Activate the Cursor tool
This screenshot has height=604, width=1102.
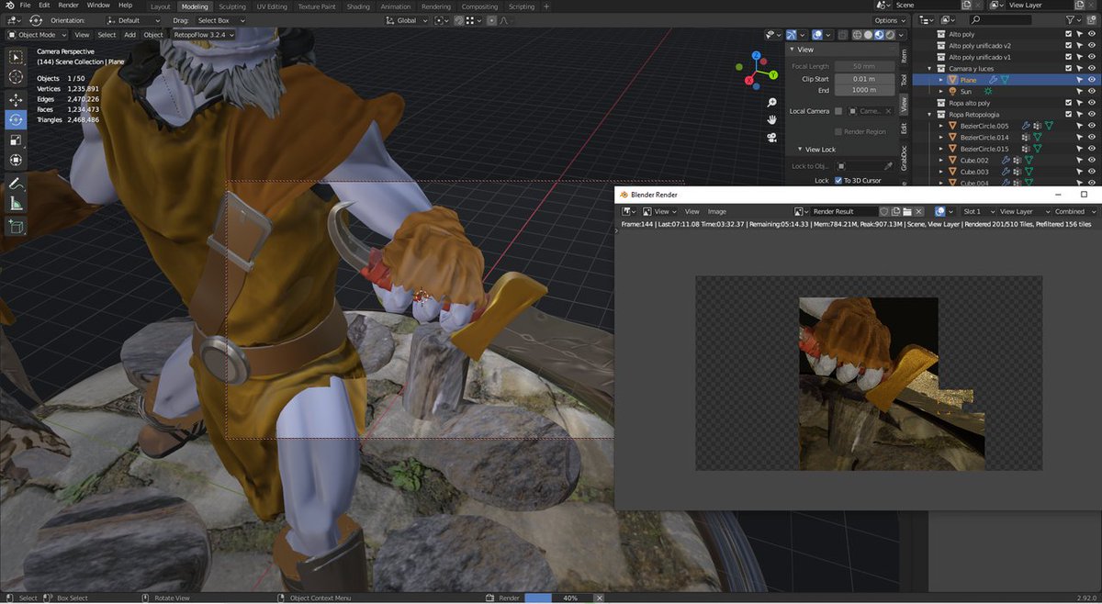(x=16, y=75)
